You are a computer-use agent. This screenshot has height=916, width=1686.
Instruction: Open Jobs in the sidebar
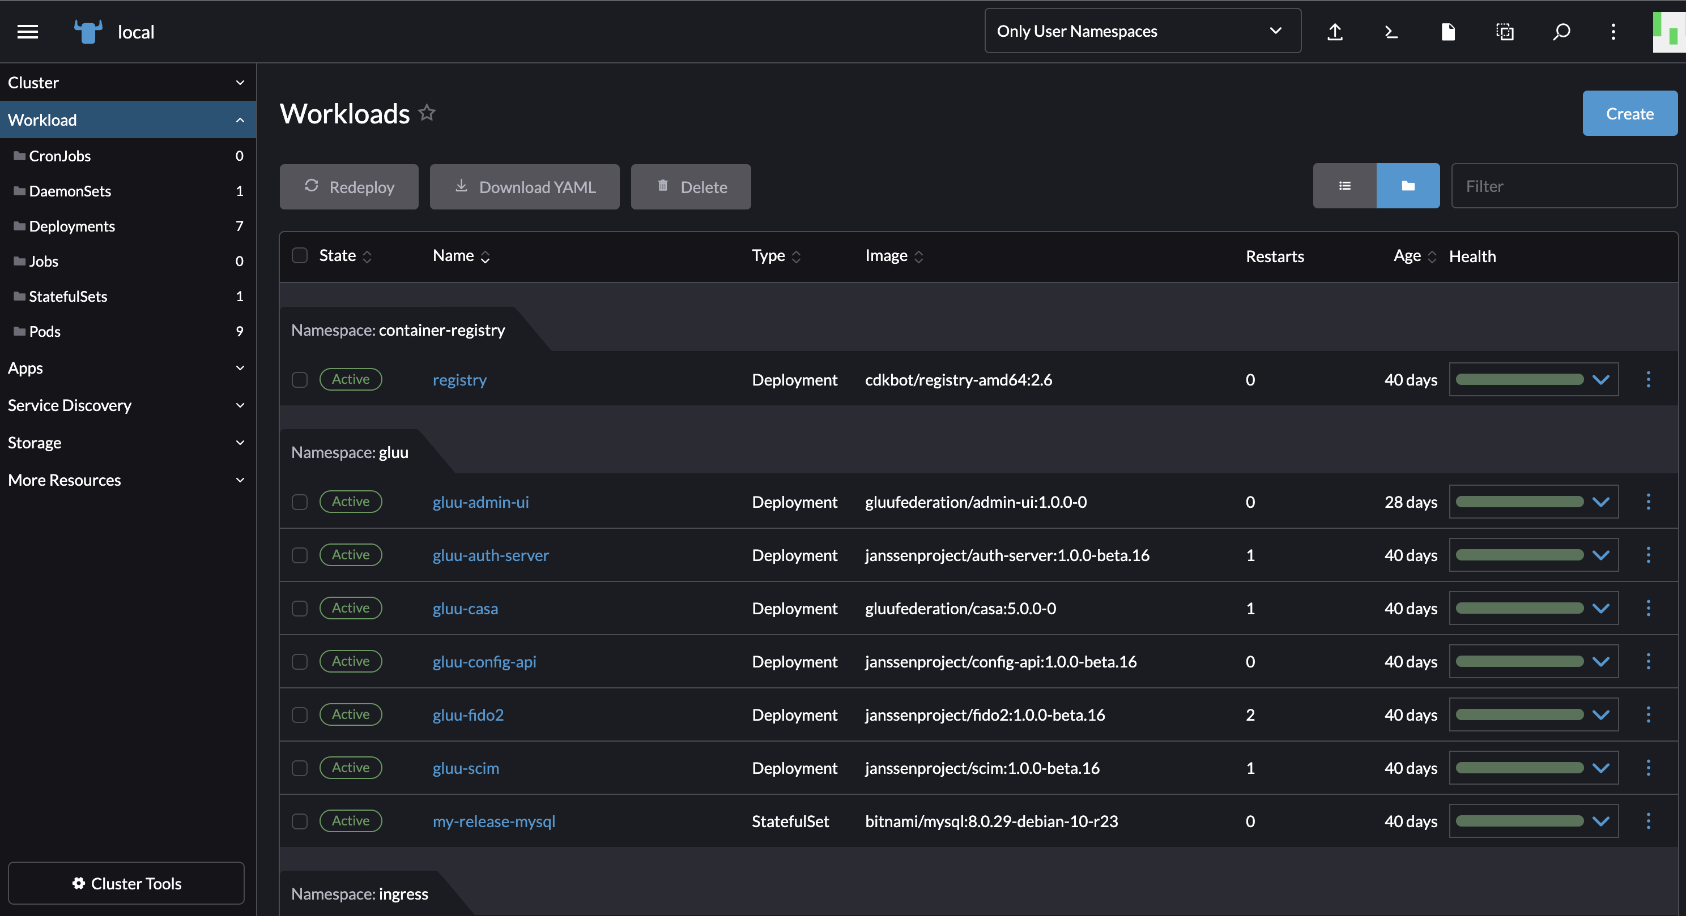[127, 261]
